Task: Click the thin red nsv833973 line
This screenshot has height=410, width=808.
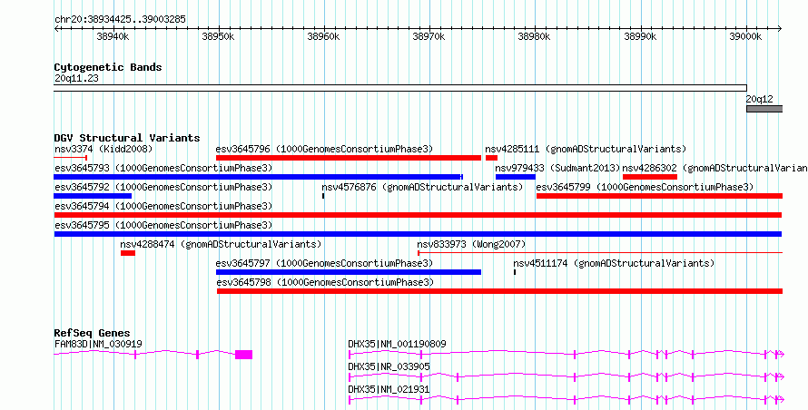Action: tap(600, 253)
